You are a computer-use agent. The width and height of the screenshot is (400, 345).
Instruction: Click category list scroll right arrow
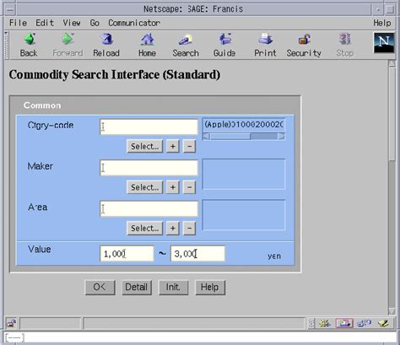[x=281, y=137]
